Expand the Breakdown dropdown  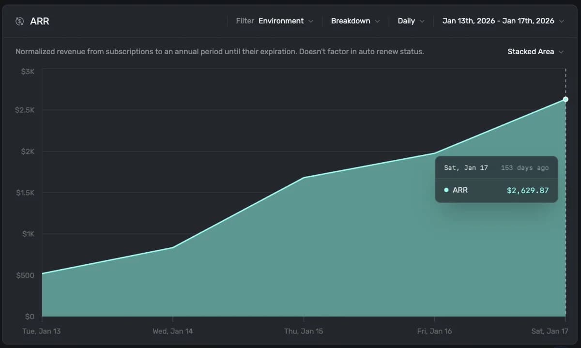pos(355,21)
